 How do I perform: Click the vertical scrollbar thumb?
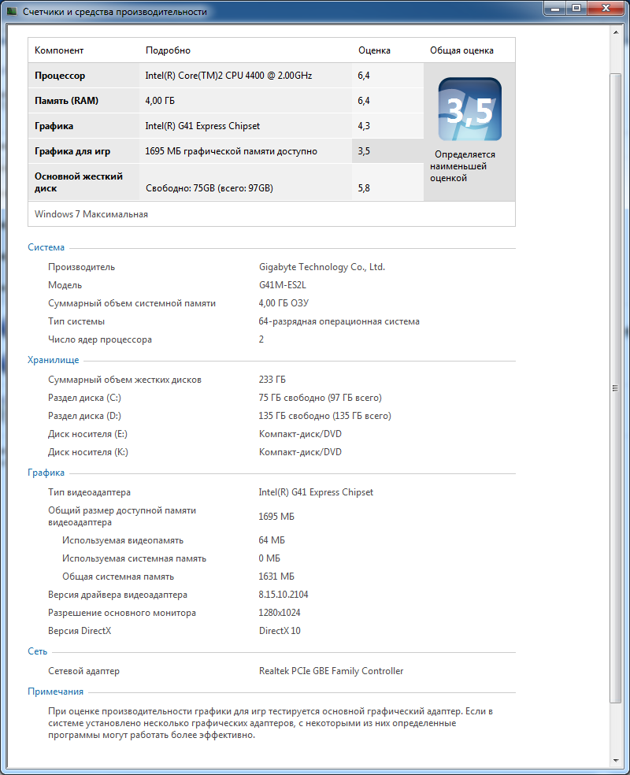(616, 387)
